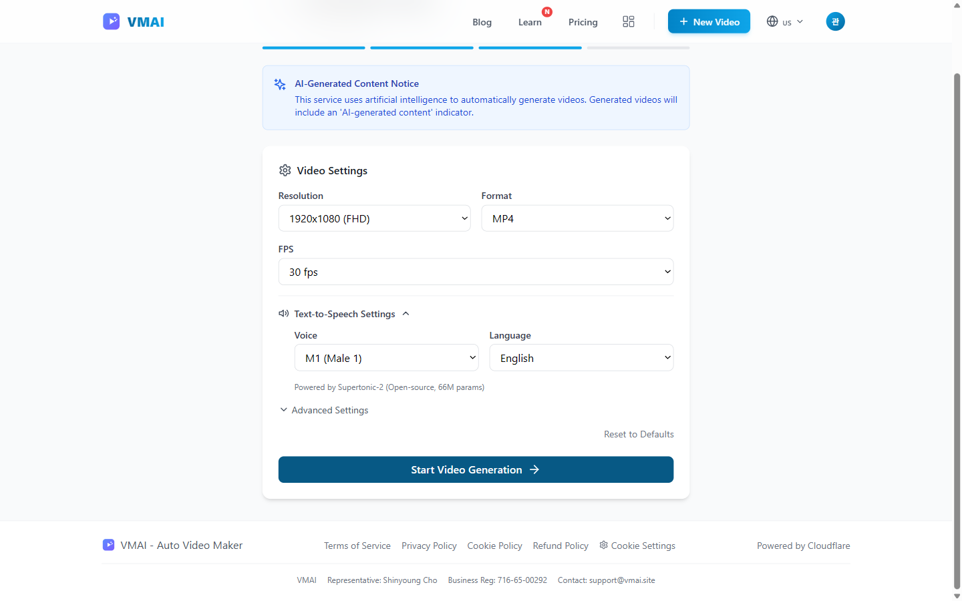Click the first progress step bar
This screenshot has width=962, height=601.
[x=314, y=47]
